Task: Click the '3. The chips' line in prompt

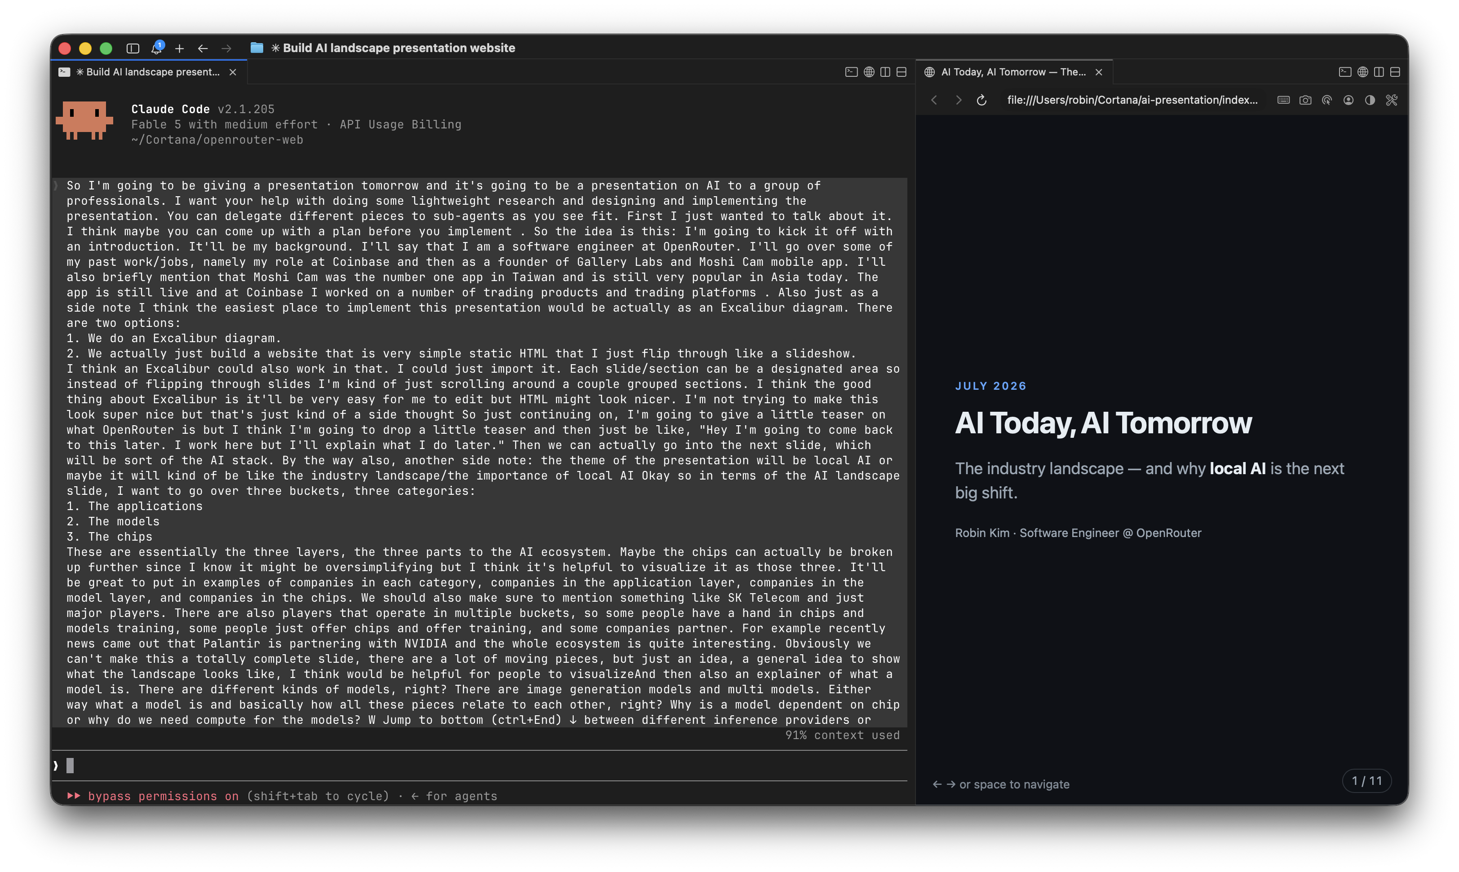Action: pyautogui.click(x=109, y=537)
